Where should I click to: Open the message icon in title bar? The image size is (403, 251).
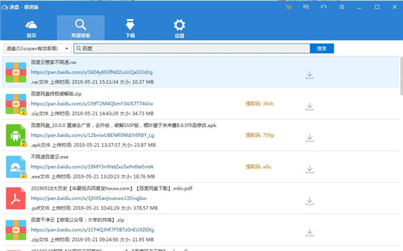point(306,7)
